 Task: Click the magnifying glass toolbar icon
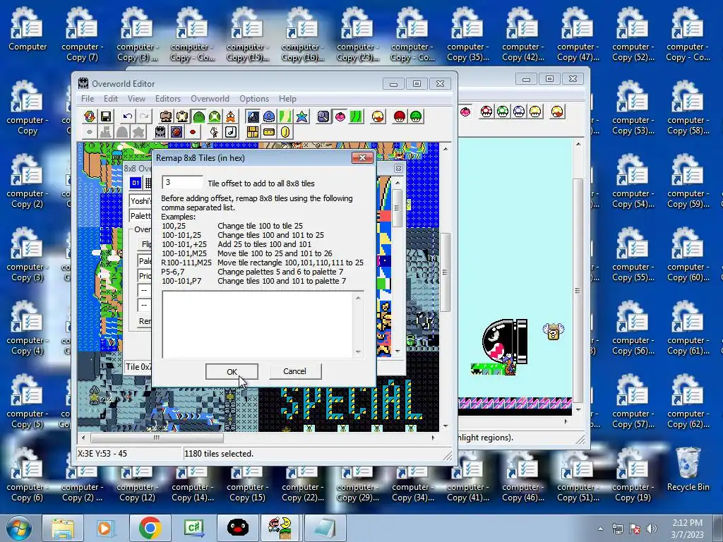click(323, 116)
